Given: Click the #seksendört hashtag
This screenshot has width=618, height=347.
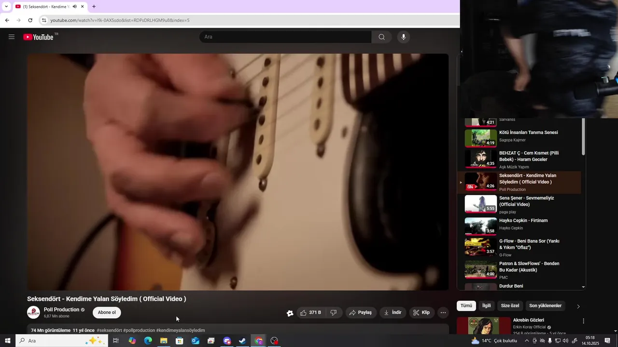Looking at the screenshot, I should pos(109,330).
